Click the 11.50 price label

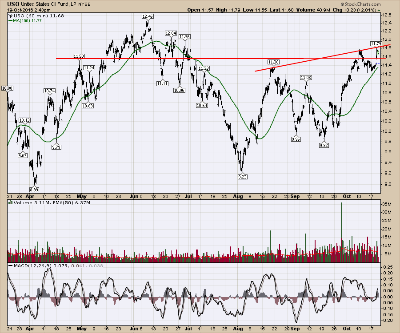pyautogui.click(x=79, y=56)
